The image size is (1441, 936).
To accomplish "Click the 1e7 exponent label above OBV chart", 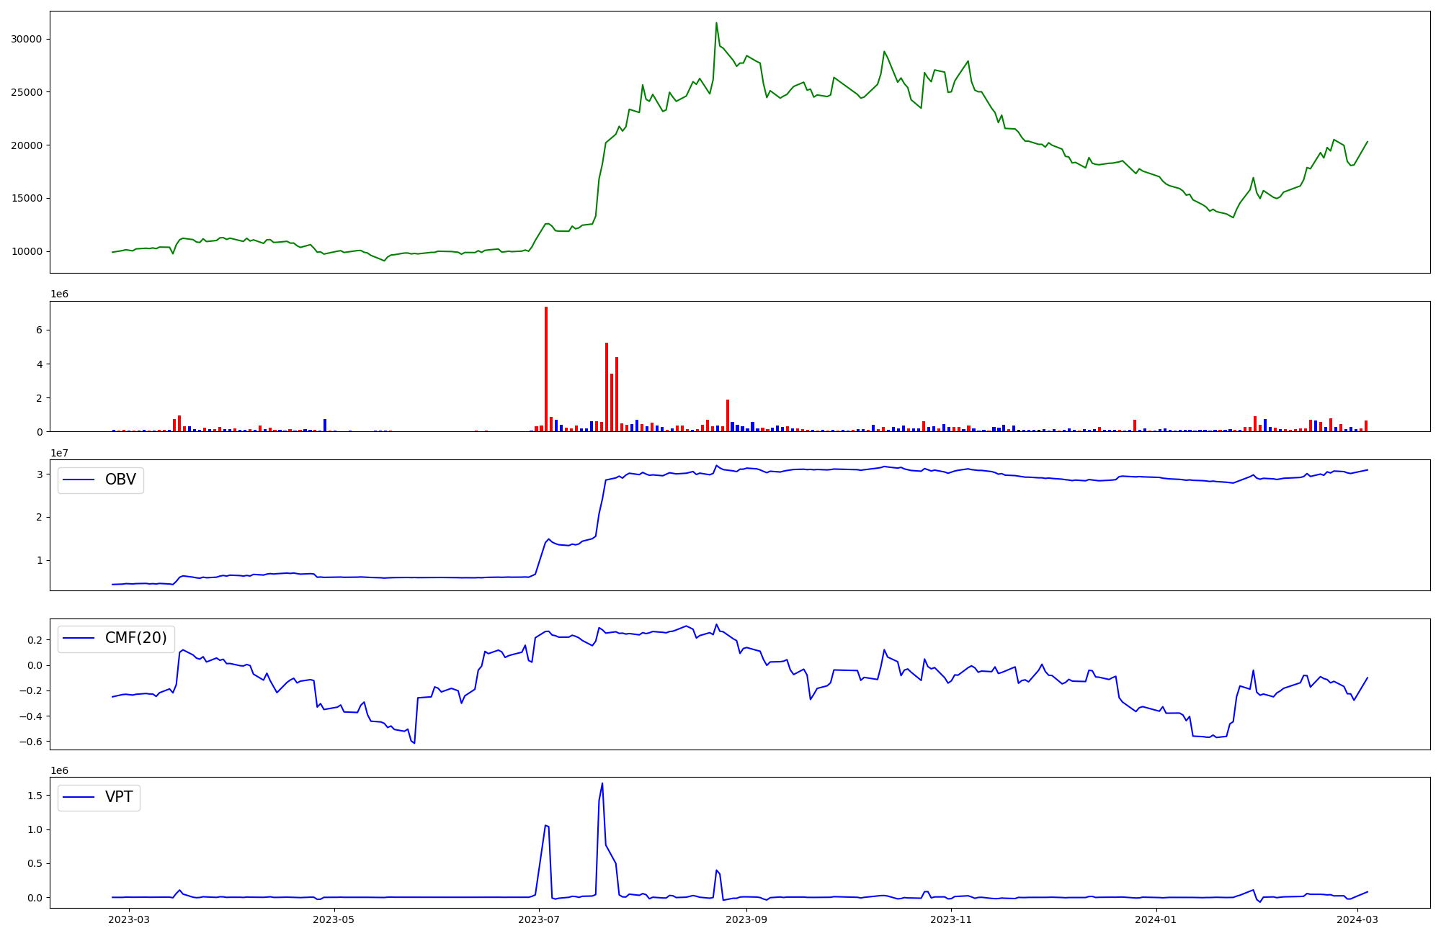I will [59, 453].
